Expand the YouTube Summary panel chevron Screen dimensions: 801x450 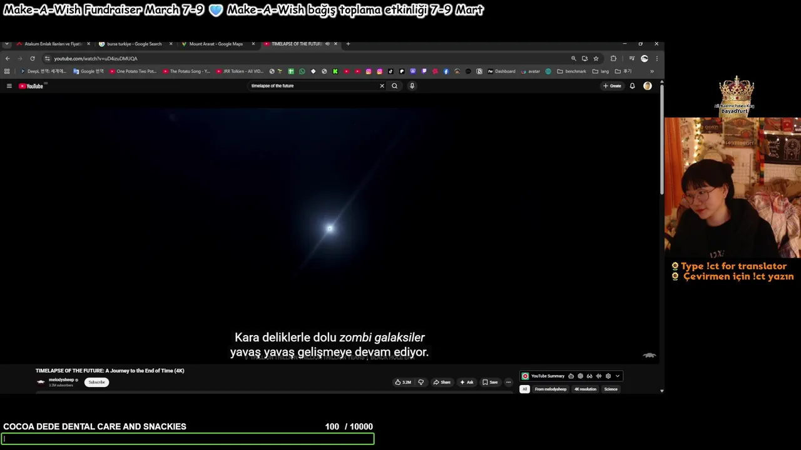click(x=618, y=376)
